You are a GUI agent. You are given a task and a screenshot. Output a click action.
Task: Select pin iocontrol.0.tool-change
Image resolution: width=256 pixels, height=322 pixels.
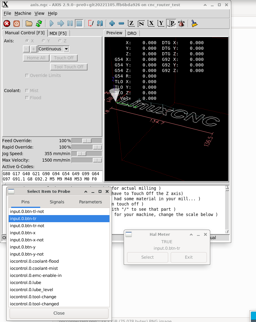[59, 297]
